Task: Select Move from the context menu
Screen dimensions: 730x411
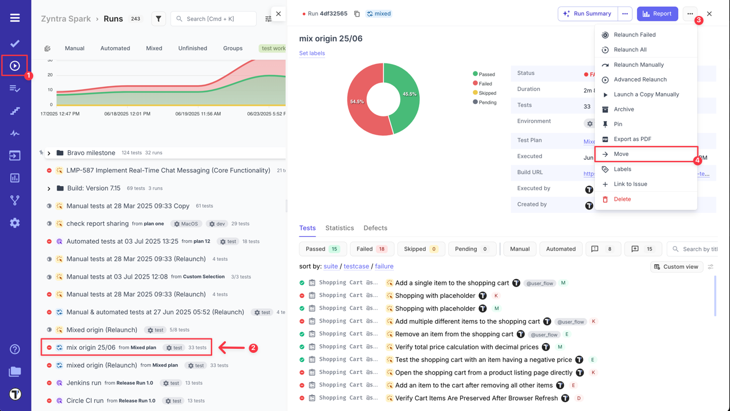Action: [x=621, y=154]
